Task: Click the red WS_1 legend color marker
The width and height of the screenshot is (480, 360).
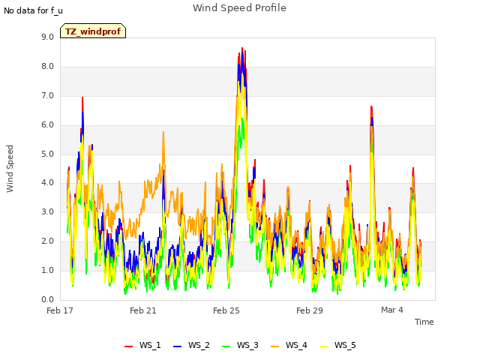Action: pyautogui.click(x=128, y=346)
